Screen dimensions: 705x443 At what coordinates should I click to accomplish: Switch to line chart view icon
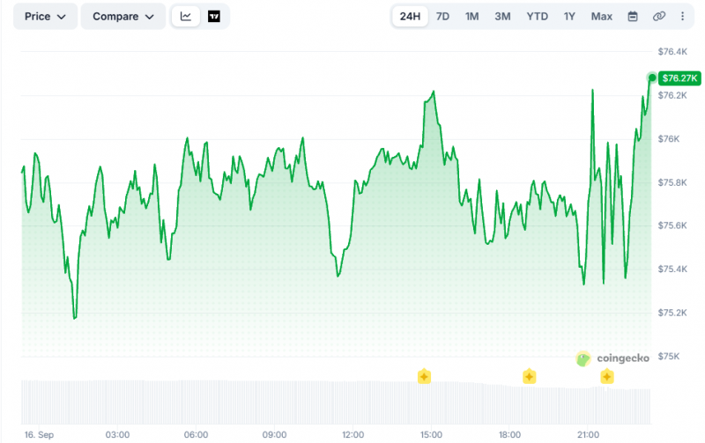point(186,17)
